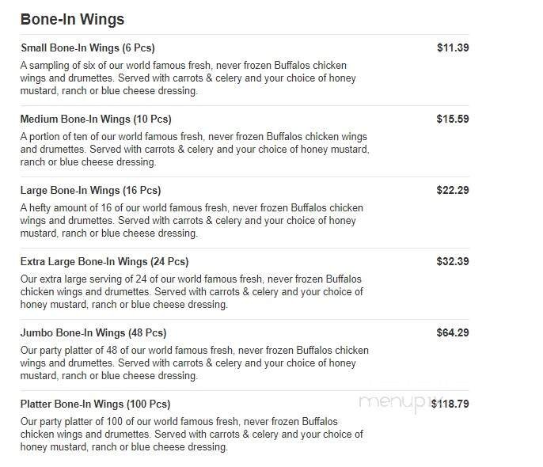Click the $11.39 price
This screenshot has width=543, height=467.
click(453, 47)
